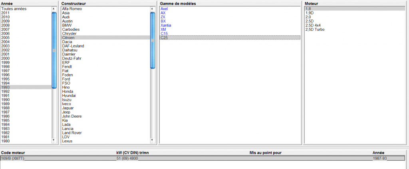Click the Constructeur list scroll-up arrow
This screenshot has width=409, height=169.
[x=153, y=9]
